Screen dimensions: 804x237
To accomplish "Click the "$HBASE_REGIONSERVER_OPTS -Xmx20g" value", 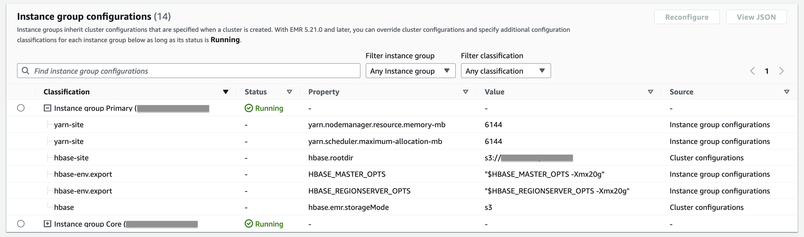I will pyautogui.click(x=557, y=191).
